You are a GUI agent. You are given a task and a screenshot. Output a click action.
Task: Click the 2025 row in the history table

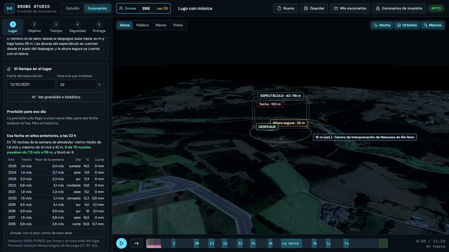coord(56,166)
